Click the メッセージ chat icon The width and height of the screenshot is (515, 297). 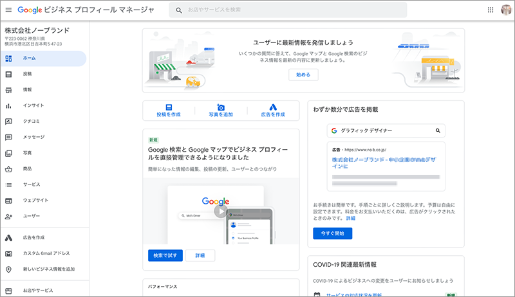point(8,137)
